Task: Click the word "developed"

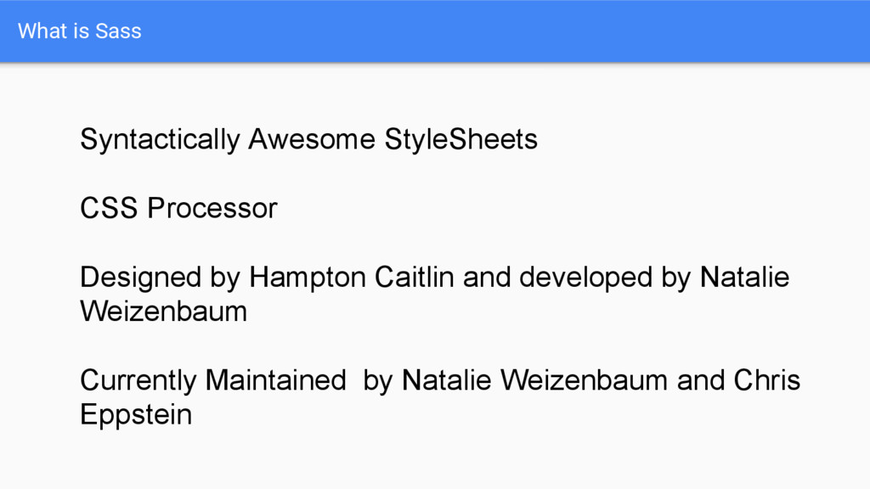Action: [585, 278]
